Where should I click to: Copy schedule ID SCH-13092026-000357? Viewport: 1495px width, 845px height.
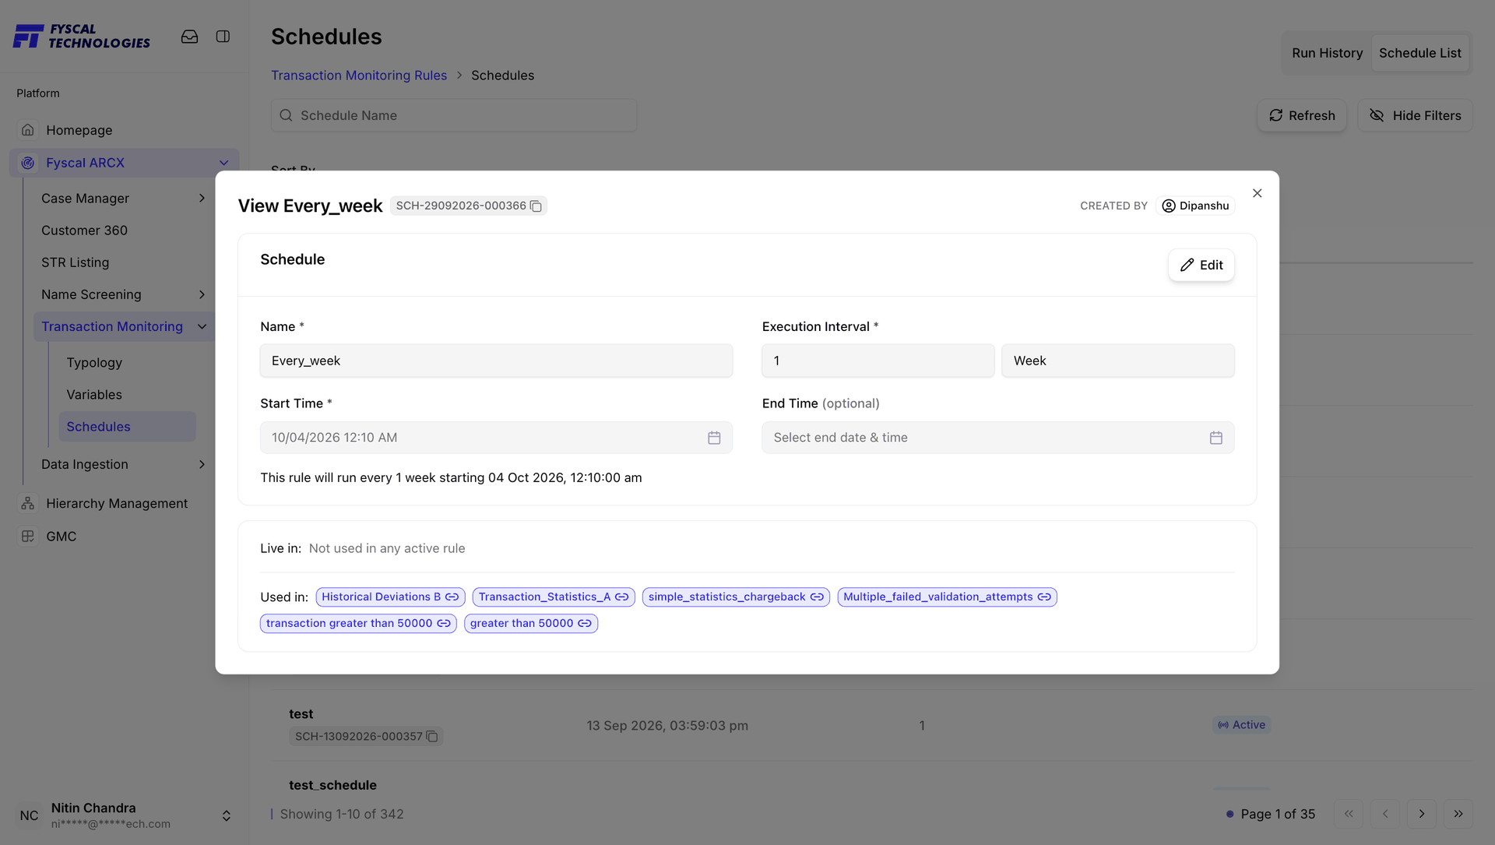(432, 737)
